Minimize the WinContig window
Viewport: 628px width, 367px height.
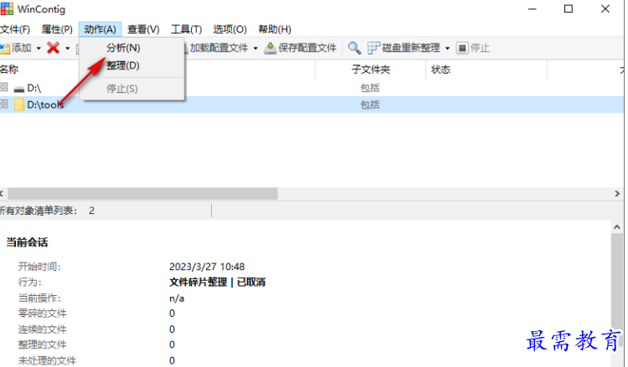coord(533,9)
